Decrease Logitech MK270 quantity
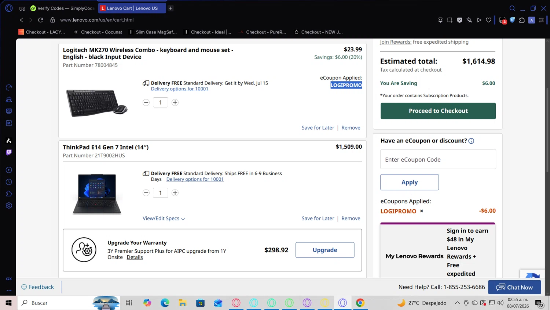550x310 pixels. [x=146, y=102]
